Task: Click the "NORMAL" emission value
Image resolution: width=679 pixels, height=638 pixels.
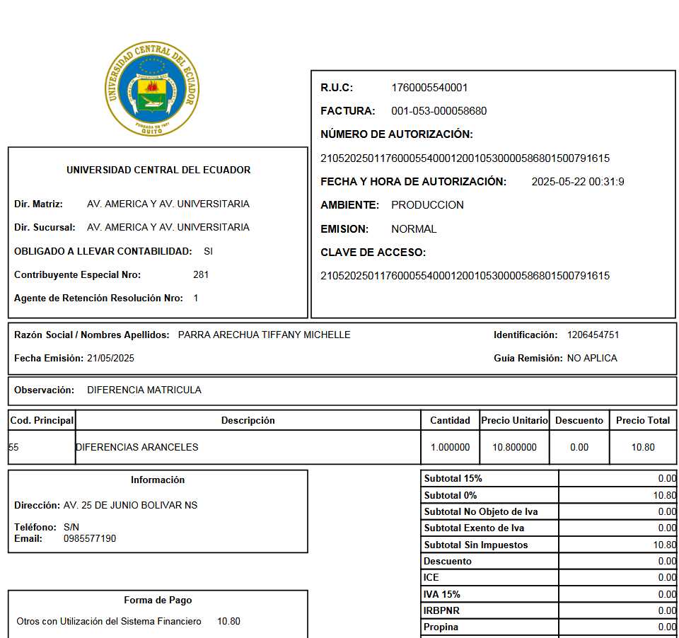Action: point(414,228)
